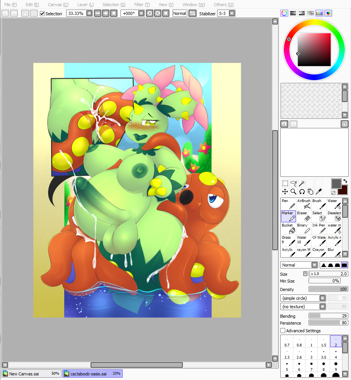Switch to the New Canvas.sai tab
This screenshot has height=380, width=351.
click(x=31, y=374)
